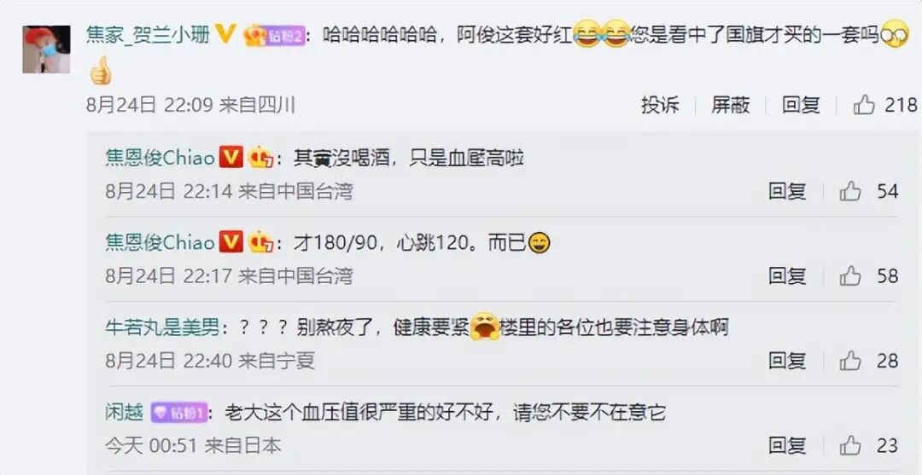Open 焦家_贺兰小珊 username link
Viewport: 922px width, 475px height.
pos(149,35)
